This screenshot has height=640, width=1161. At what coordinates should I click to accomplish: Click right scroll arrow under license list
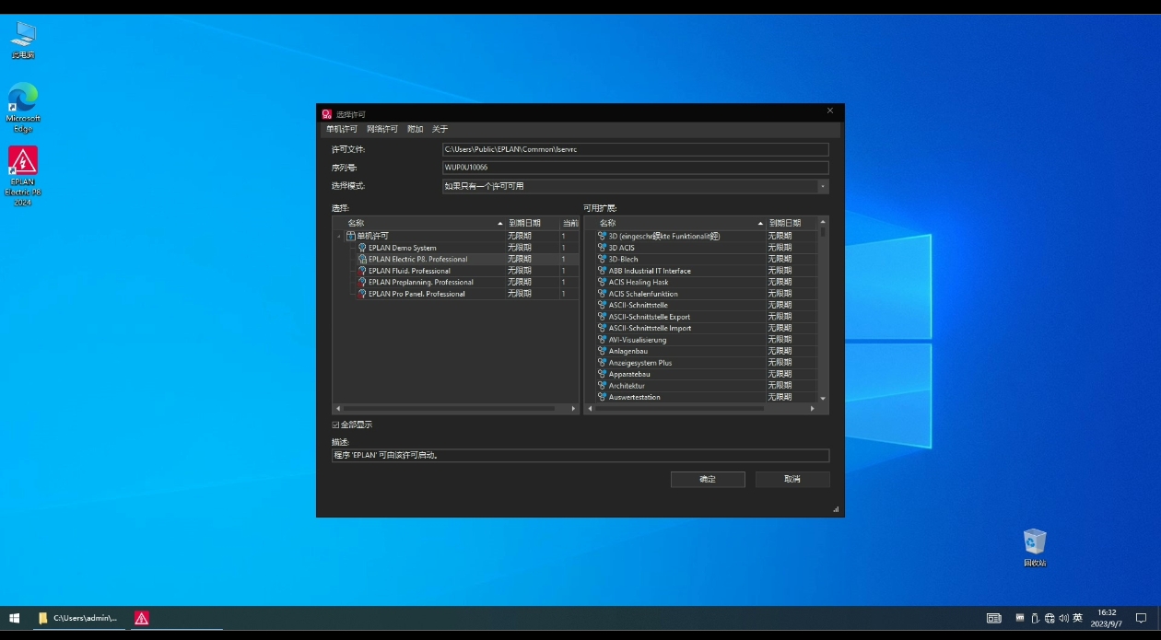coord(573,408)
